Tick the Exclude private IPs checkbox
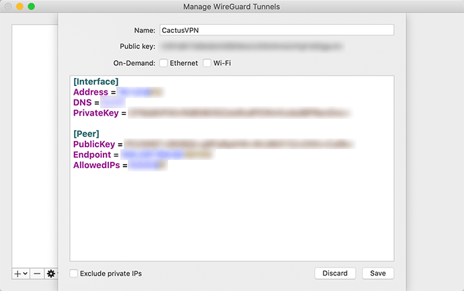464x291 pixels. pos(74,274)
